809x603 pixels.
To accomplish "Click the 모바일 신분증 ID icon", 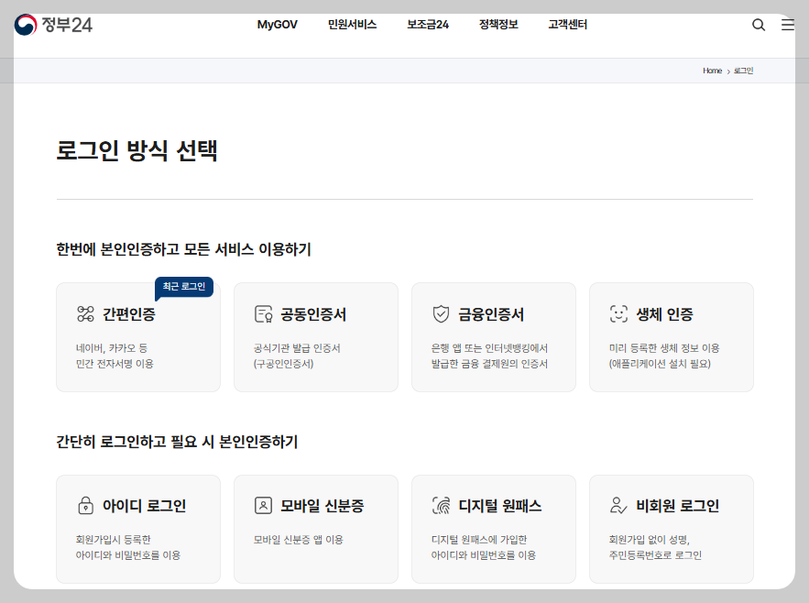I will 263,506.
